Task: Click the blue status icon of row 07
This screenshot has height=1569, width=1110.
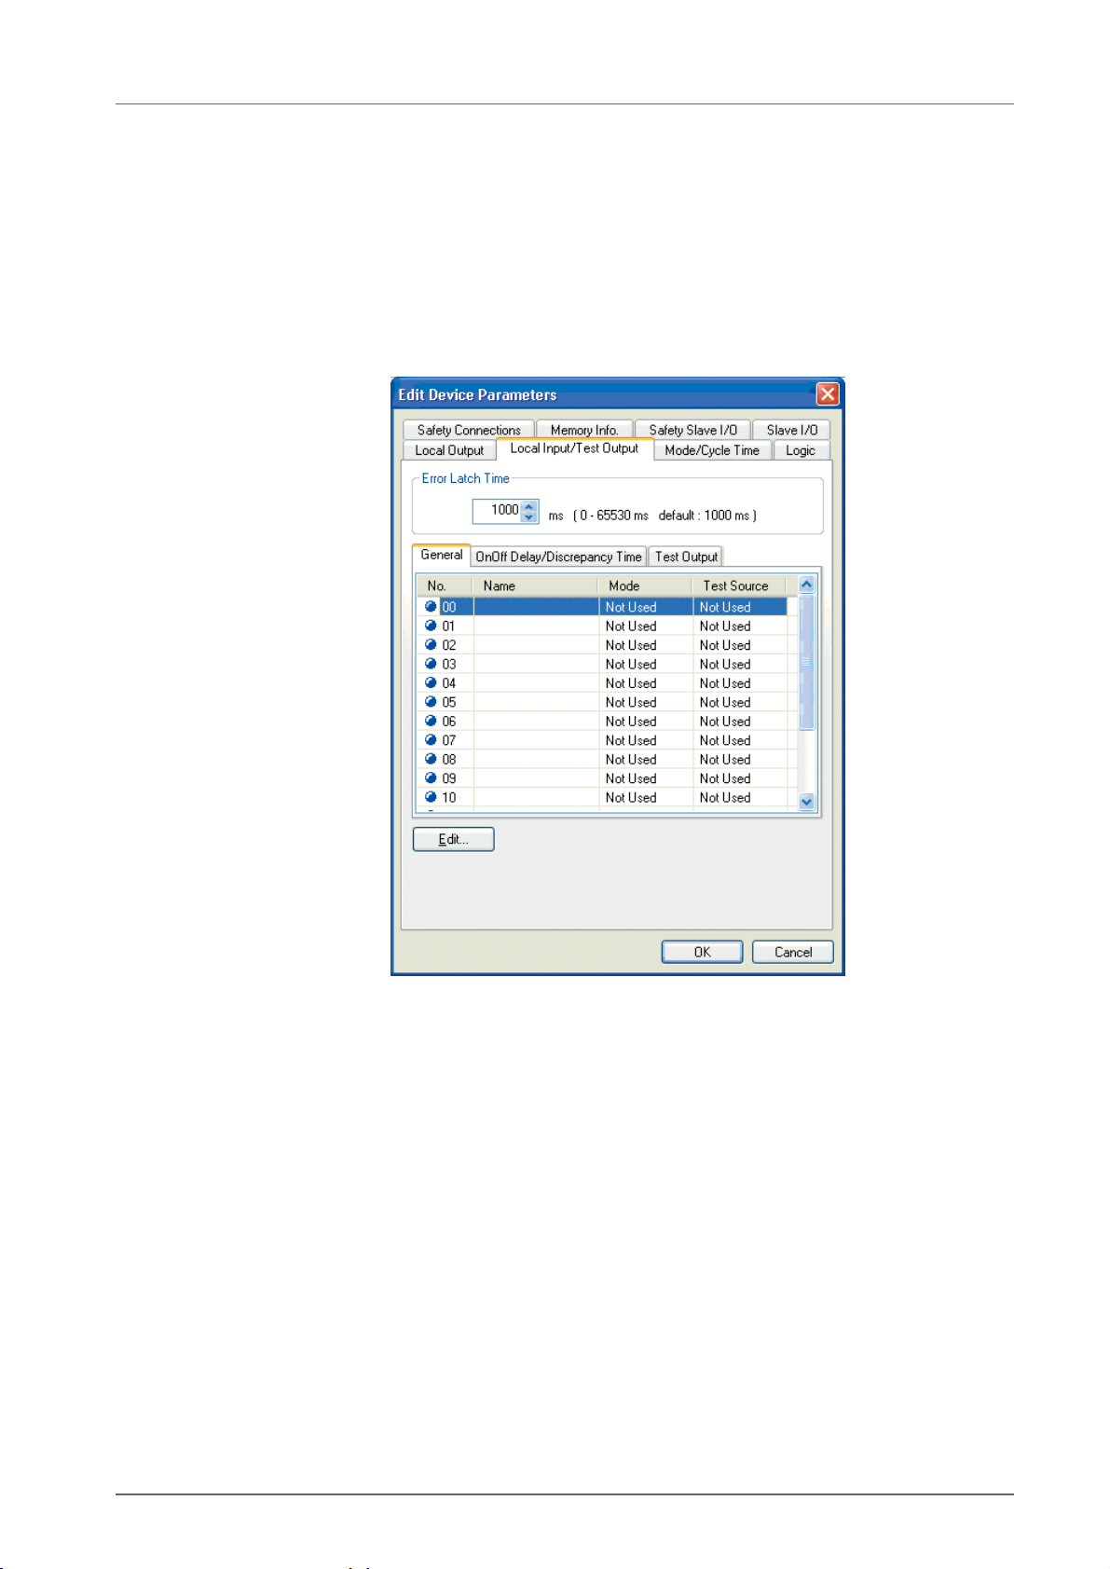Action: (x=431, y=740)
